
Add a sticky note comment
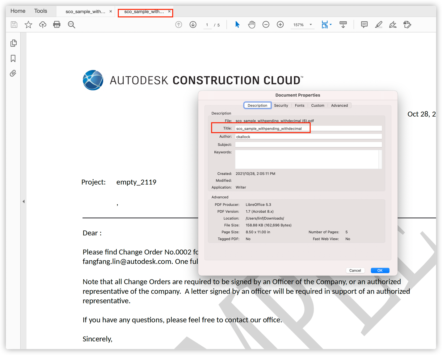(x=364, y=25)
